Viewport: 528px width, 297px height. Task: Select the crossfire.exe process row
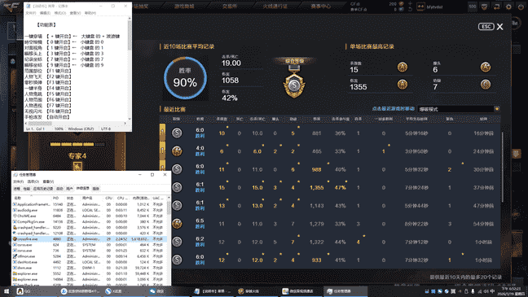90,239
